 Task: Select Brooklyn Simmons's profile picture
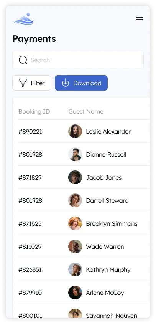coord(75,223)
